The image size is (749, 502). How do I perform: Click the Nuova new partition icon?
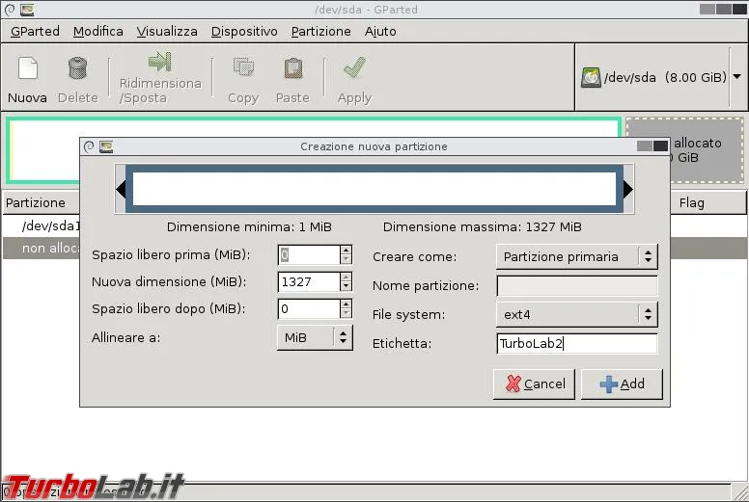point(28,68)
